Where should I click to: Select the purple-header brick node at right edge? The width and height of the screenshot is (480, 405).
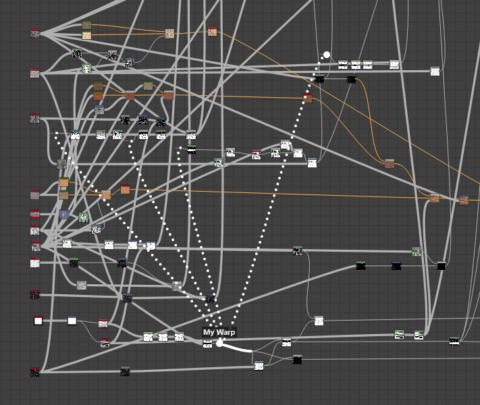tap(464, 200)
